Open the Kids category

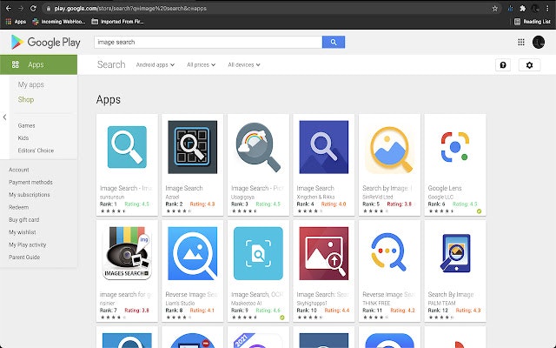click(x=23, y=138)
